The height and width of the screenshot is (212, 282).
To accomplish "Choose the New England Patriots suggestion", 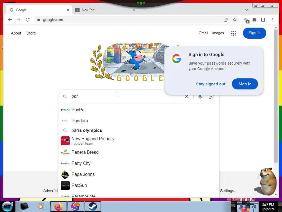I will tap(139, 141).
